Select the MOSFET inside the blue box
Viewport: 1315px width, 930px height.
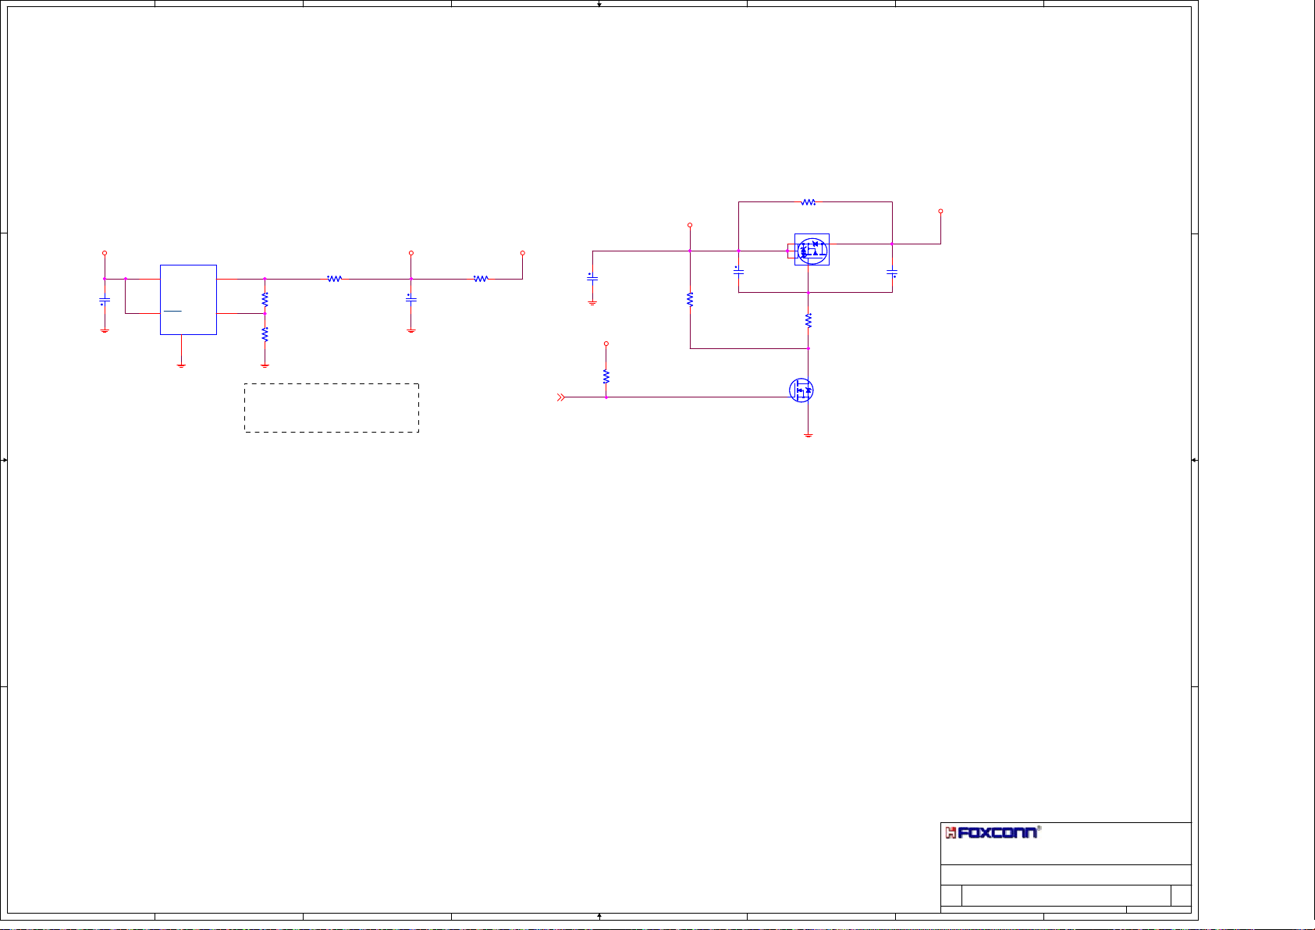[812, 249]
